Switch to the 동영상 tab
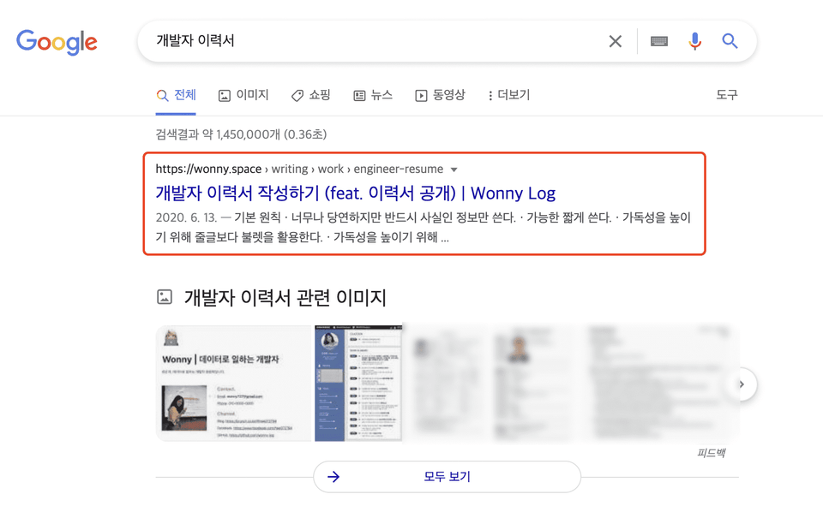This screenshot has width=823, height=506. [440, 95]
